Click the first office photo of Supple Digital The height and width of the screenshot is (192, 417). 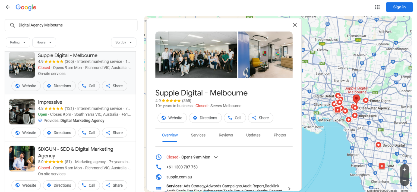tap(196, 54)
